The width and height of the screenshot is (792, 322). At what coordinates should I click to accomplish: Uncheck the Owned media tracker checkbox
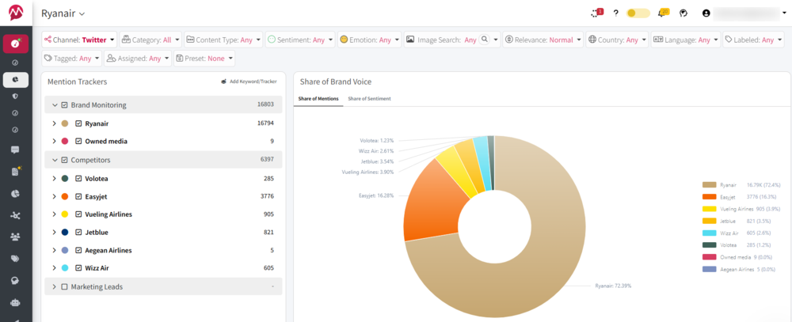coord(78,142)
